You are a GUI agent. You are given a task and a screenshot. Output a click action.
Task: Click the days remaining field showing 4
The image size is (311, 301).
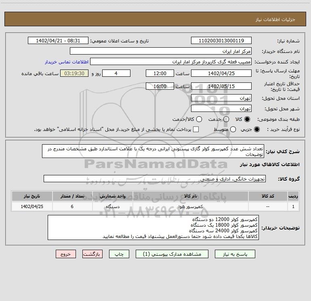pyautogui.click(x=116, y=73)
